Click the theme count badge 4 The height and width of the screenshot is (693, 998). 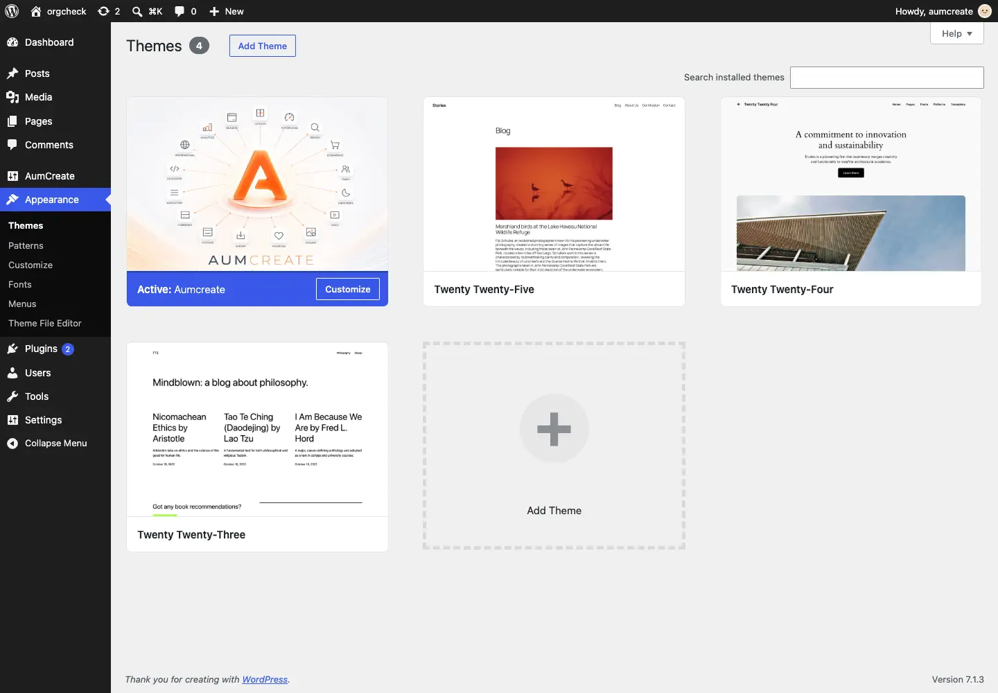tap(199, 46)
